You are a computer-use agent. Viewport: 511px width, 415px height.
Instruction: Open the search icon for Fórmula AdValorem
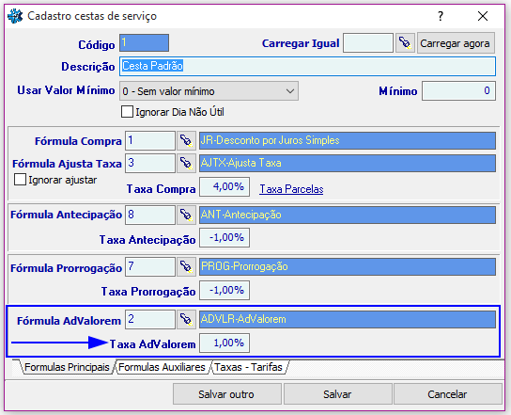click(186, 319)
